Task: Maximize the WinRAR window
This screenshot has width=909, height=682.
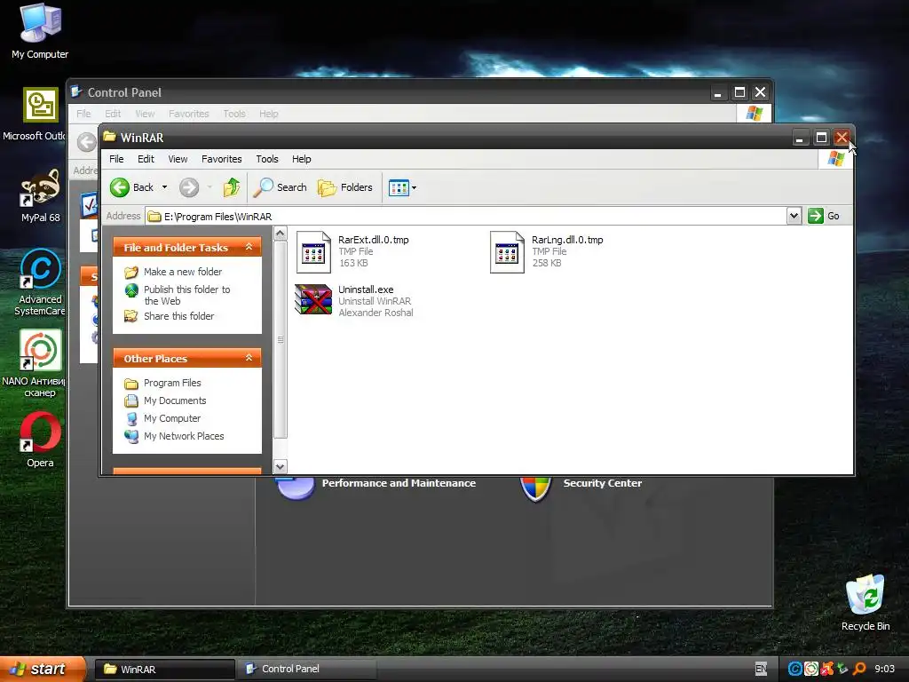Action: 821,138
